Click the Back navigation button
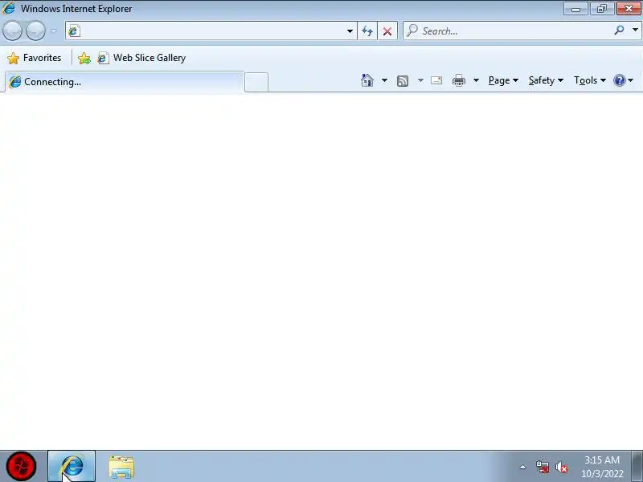The image size is (643, 482). [x=12, y=31]
